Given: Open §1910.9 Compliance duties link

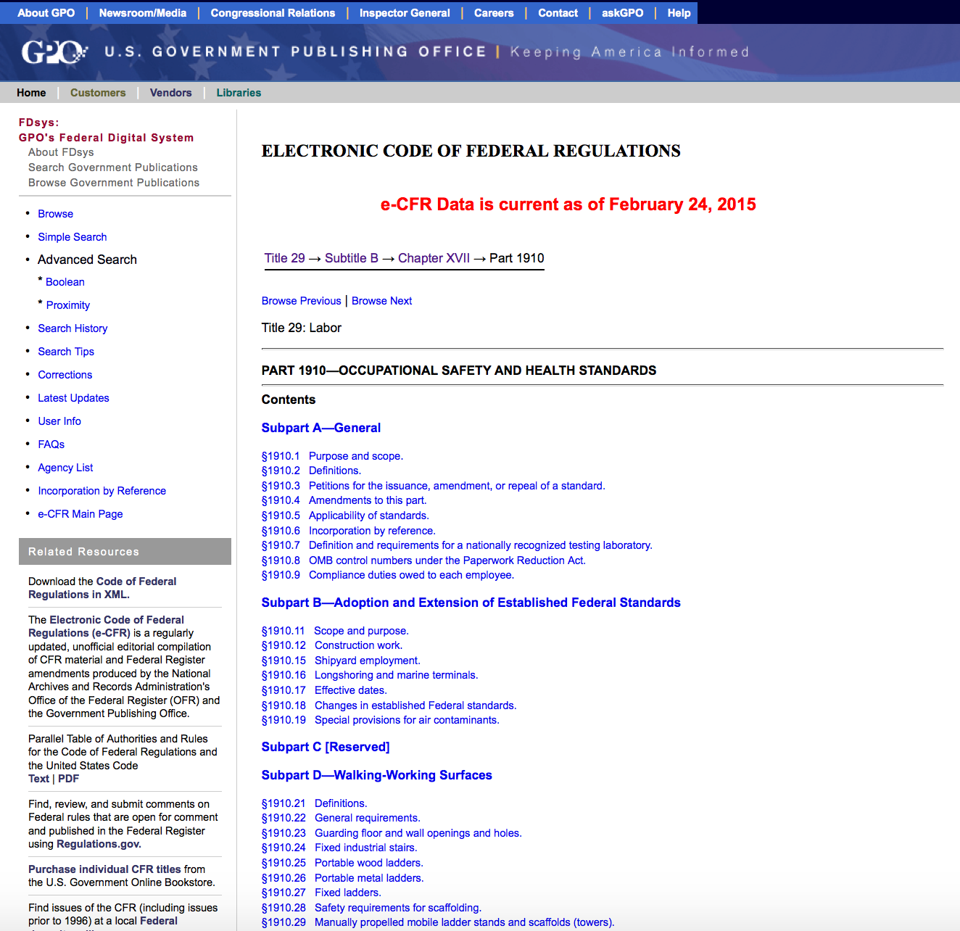Looking at the screenshot, I should pyautogui.click(x=388, y=575).
